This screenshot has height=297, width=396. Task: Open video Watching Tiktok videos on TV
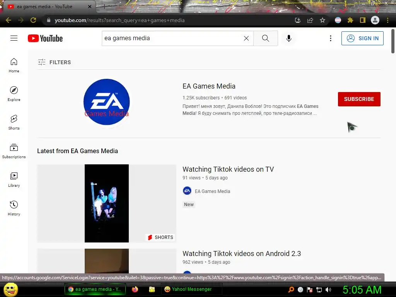[228, 169]
